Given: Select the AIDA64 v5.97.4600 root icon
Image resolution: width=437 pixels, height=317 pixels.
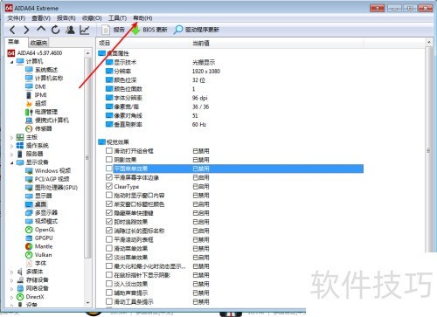Looking at the screenshot, I should click(11, 53).
